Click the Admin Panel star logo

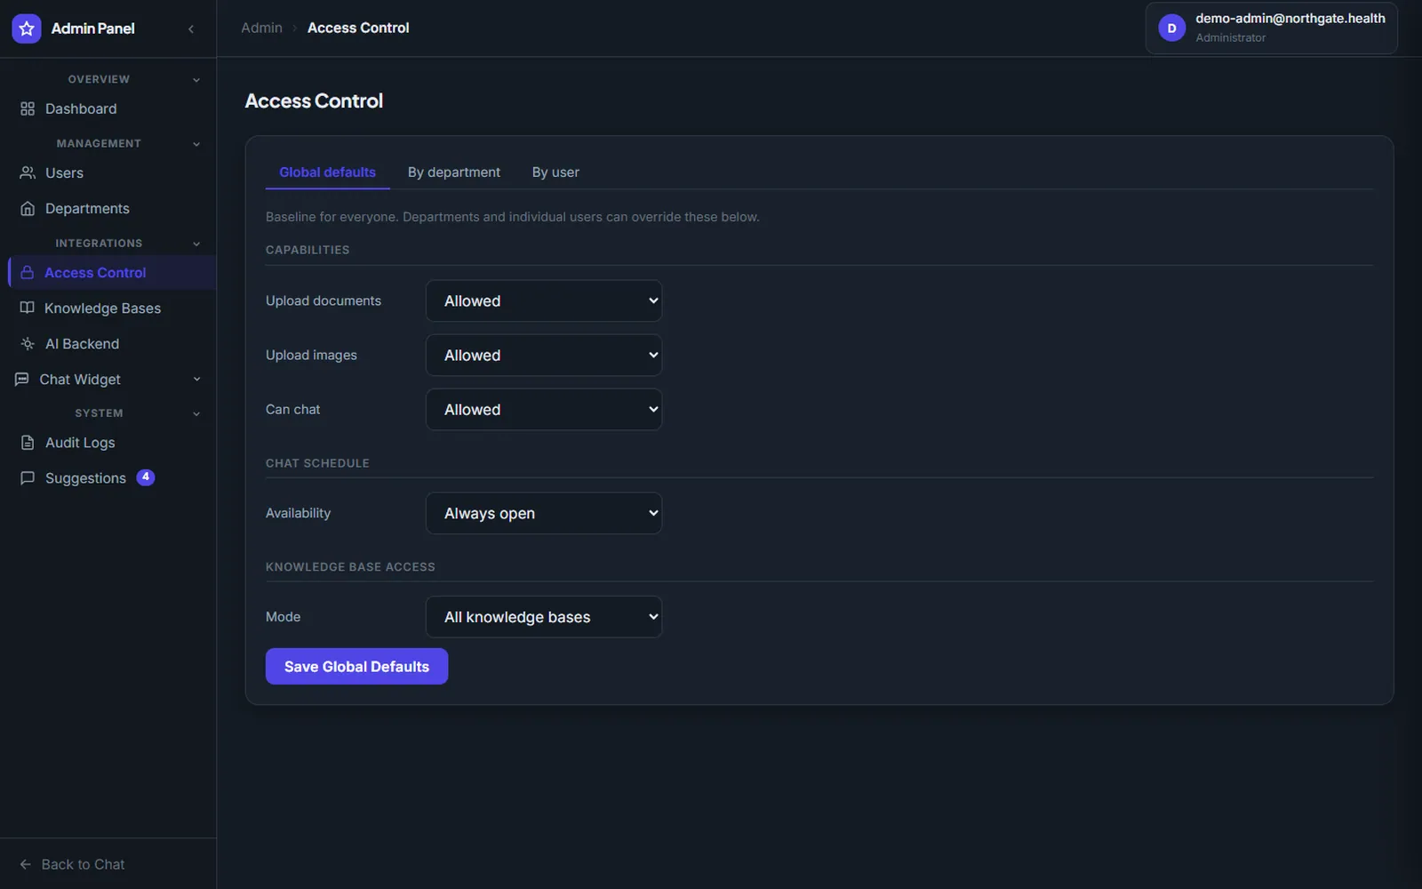(27, 28)
